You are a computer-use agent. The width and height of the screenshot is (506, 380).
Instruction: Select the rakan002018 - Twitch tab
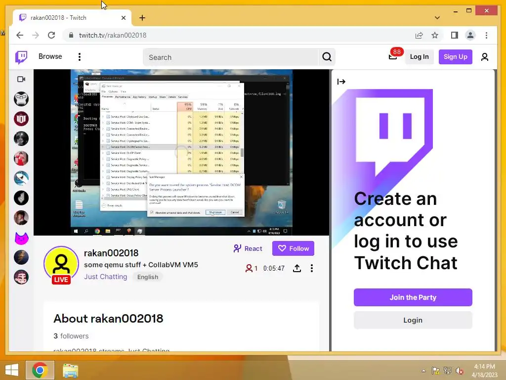(72, 18)
